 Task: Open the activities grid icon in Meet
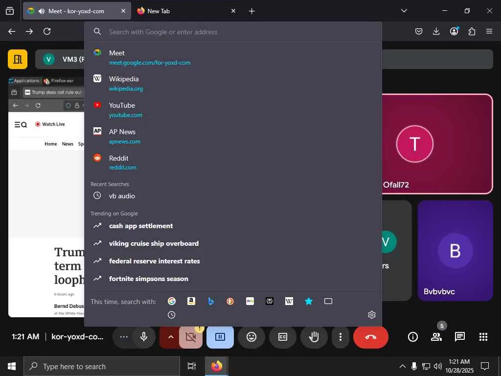pyautogui.click(x=483, y=337)
